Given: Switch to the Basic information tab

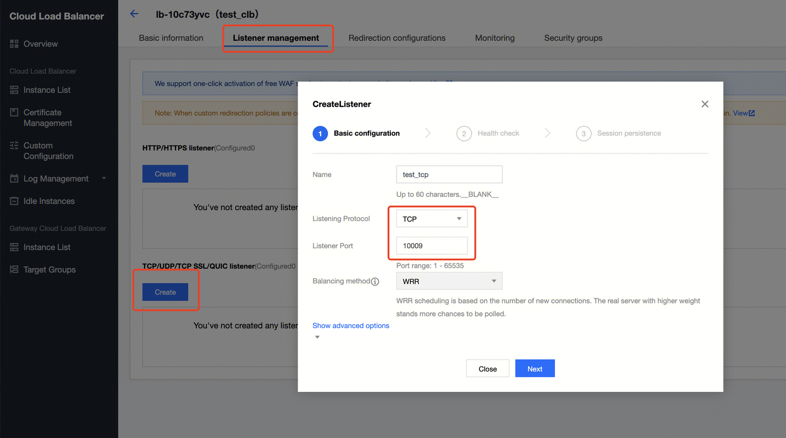Looking at the screenshot, I should (x=171, y=38).
